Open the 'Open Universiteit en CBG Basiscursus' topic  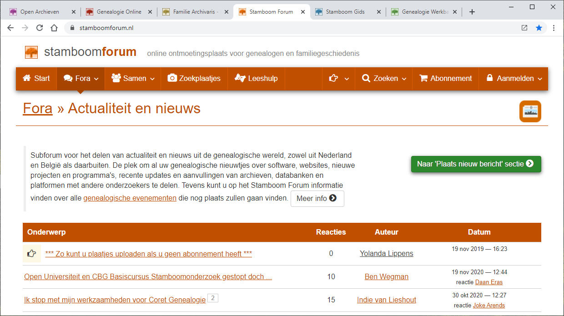[148, 276]
